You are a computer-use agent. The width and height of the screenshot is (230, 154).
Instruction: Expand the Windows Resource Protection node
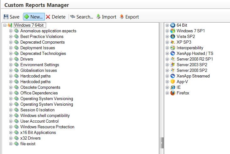tap(11, 127)
